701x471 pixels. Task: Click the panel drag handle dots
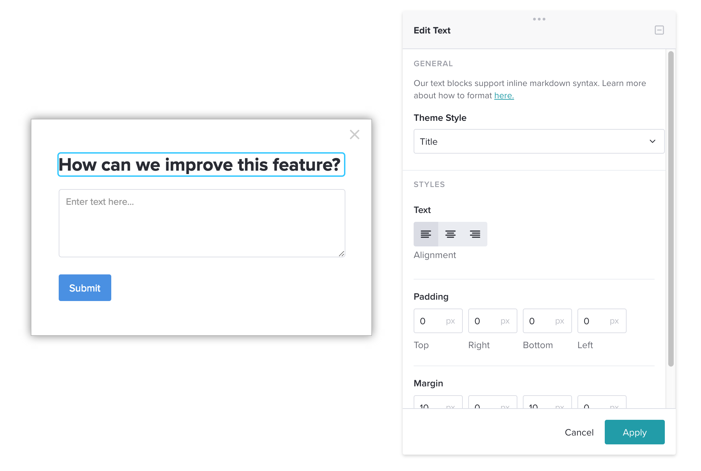(539, 19)
